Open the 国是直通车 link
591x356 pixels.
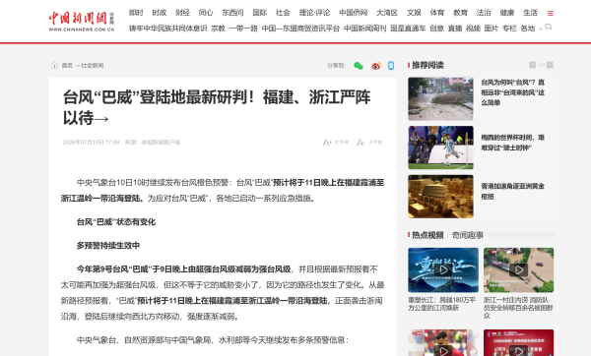408,29
